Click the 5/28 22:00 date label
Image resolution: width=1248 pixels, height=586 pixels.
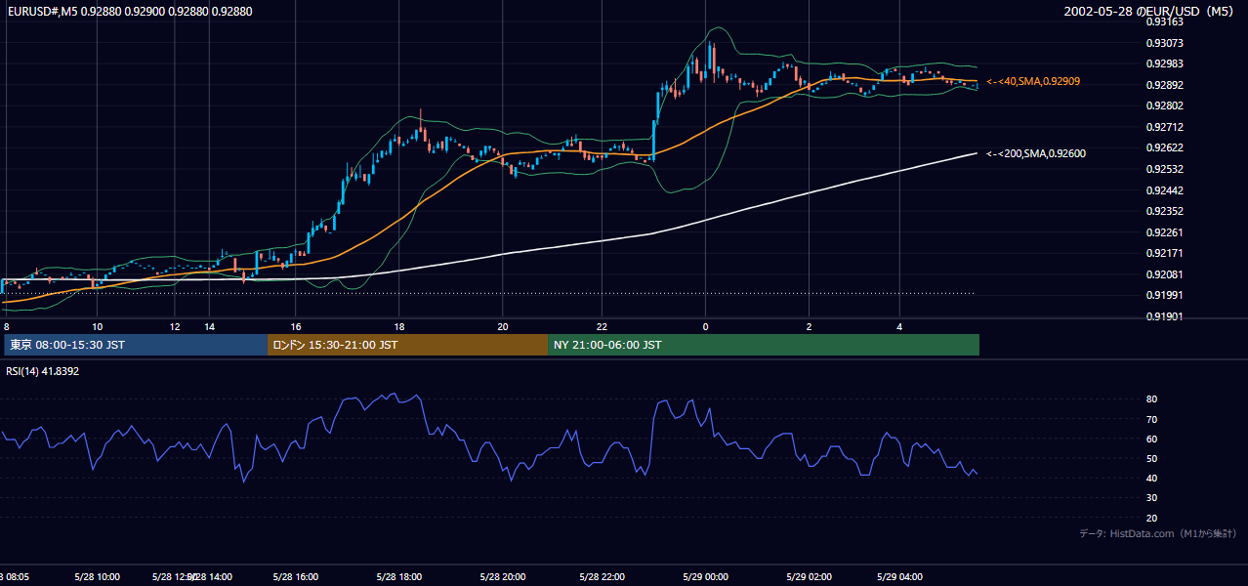603,576
